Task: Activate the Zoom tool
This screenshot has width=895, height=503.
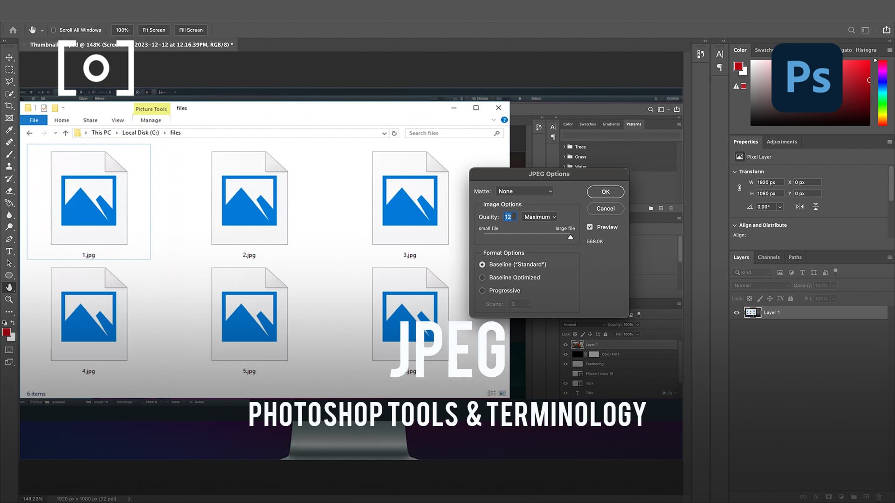Action: 9,299
